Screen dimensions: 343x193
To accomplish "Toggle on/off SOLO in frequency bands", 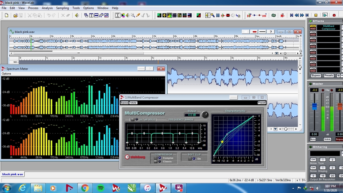I will click(x=133, y=120).
